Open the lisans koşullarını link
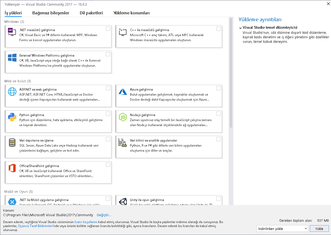This screenshot has height=235, width=331. click(x=86, y=222)
